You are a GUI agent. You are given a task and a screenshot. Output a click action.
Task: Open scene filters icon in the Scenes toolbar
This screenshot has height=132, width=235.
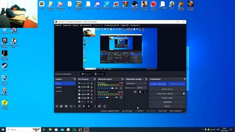(x=66, y=106)
